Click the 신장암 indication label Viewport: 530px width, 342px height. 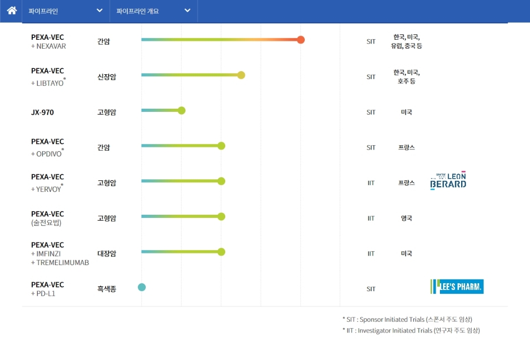click(107, 77)
